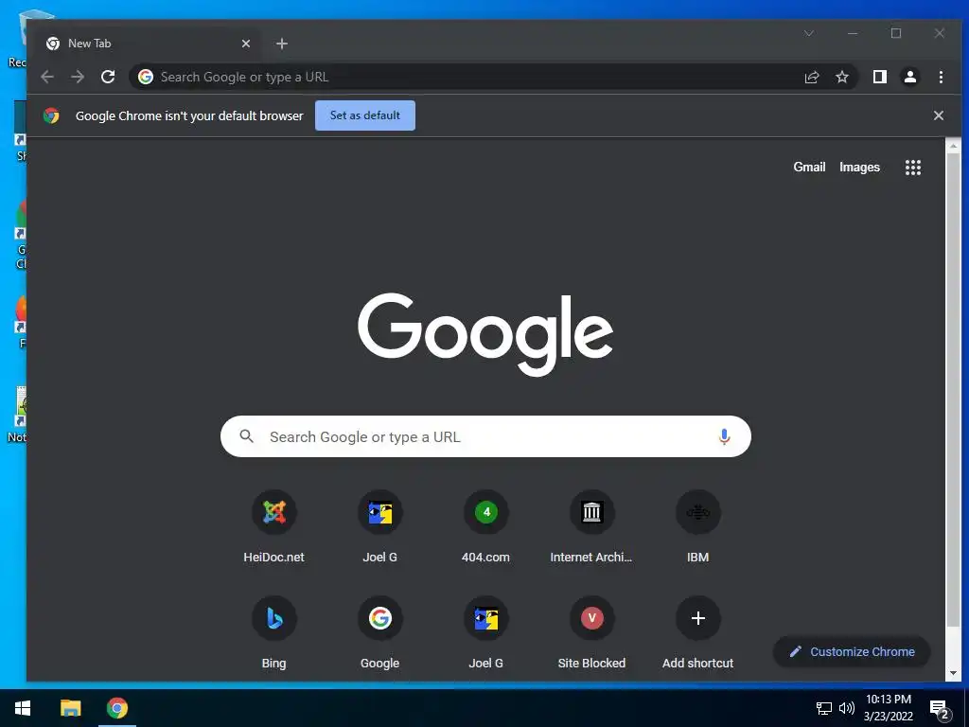Open the network status tray icon

tap(824, 708)
